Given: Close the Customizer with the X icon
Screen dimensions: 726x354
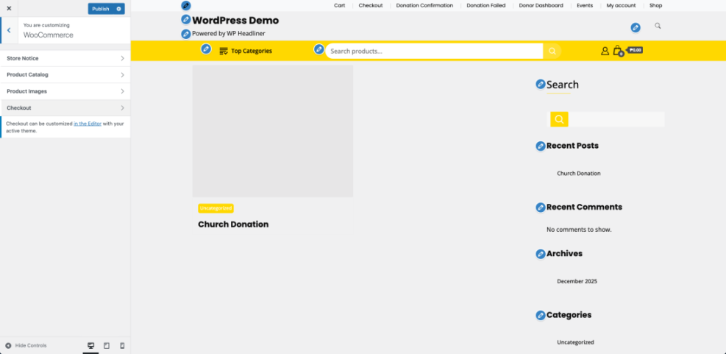Looking at the screenshot, I should (x=9, y=8).
